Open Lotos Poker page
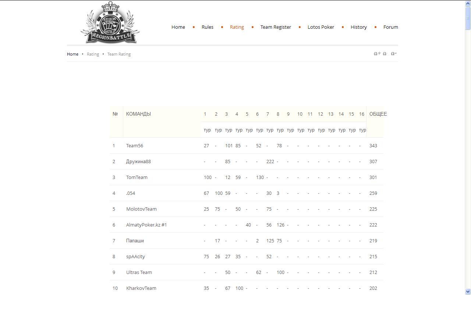Viewport: 471px width, 323px height. pyautogui.click(x=321, y=27)
